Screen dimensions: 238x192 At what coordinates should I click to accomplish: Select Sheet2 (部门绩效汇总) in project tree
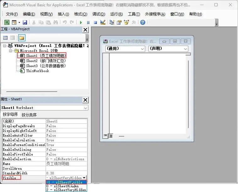point(43,61)
